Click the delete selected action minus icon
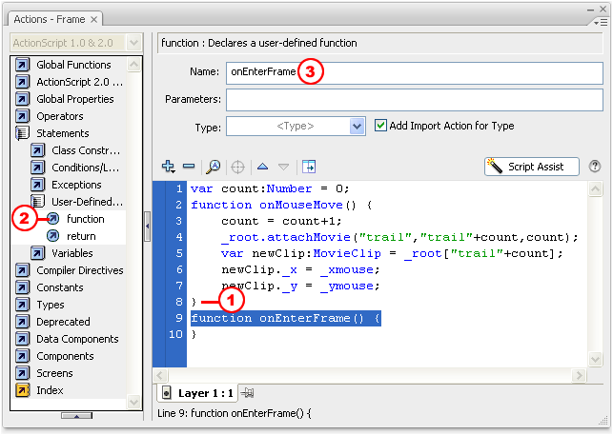Screen dimensions: 613x435 pyautogui.click(x=188, y=167)
